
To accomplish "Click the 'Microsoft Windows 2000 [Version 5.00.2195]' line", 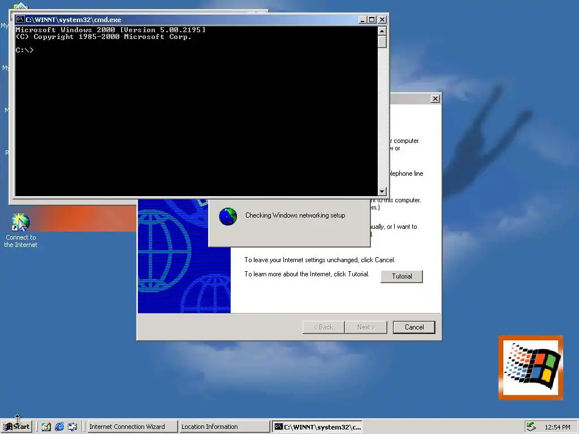I will [x=110, y=29].
